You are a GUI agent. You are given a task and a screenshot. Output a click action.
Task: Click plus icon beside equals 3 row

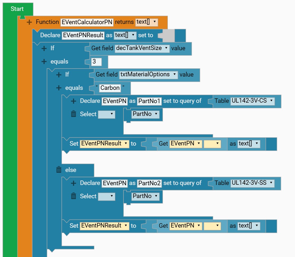[44, 61]
